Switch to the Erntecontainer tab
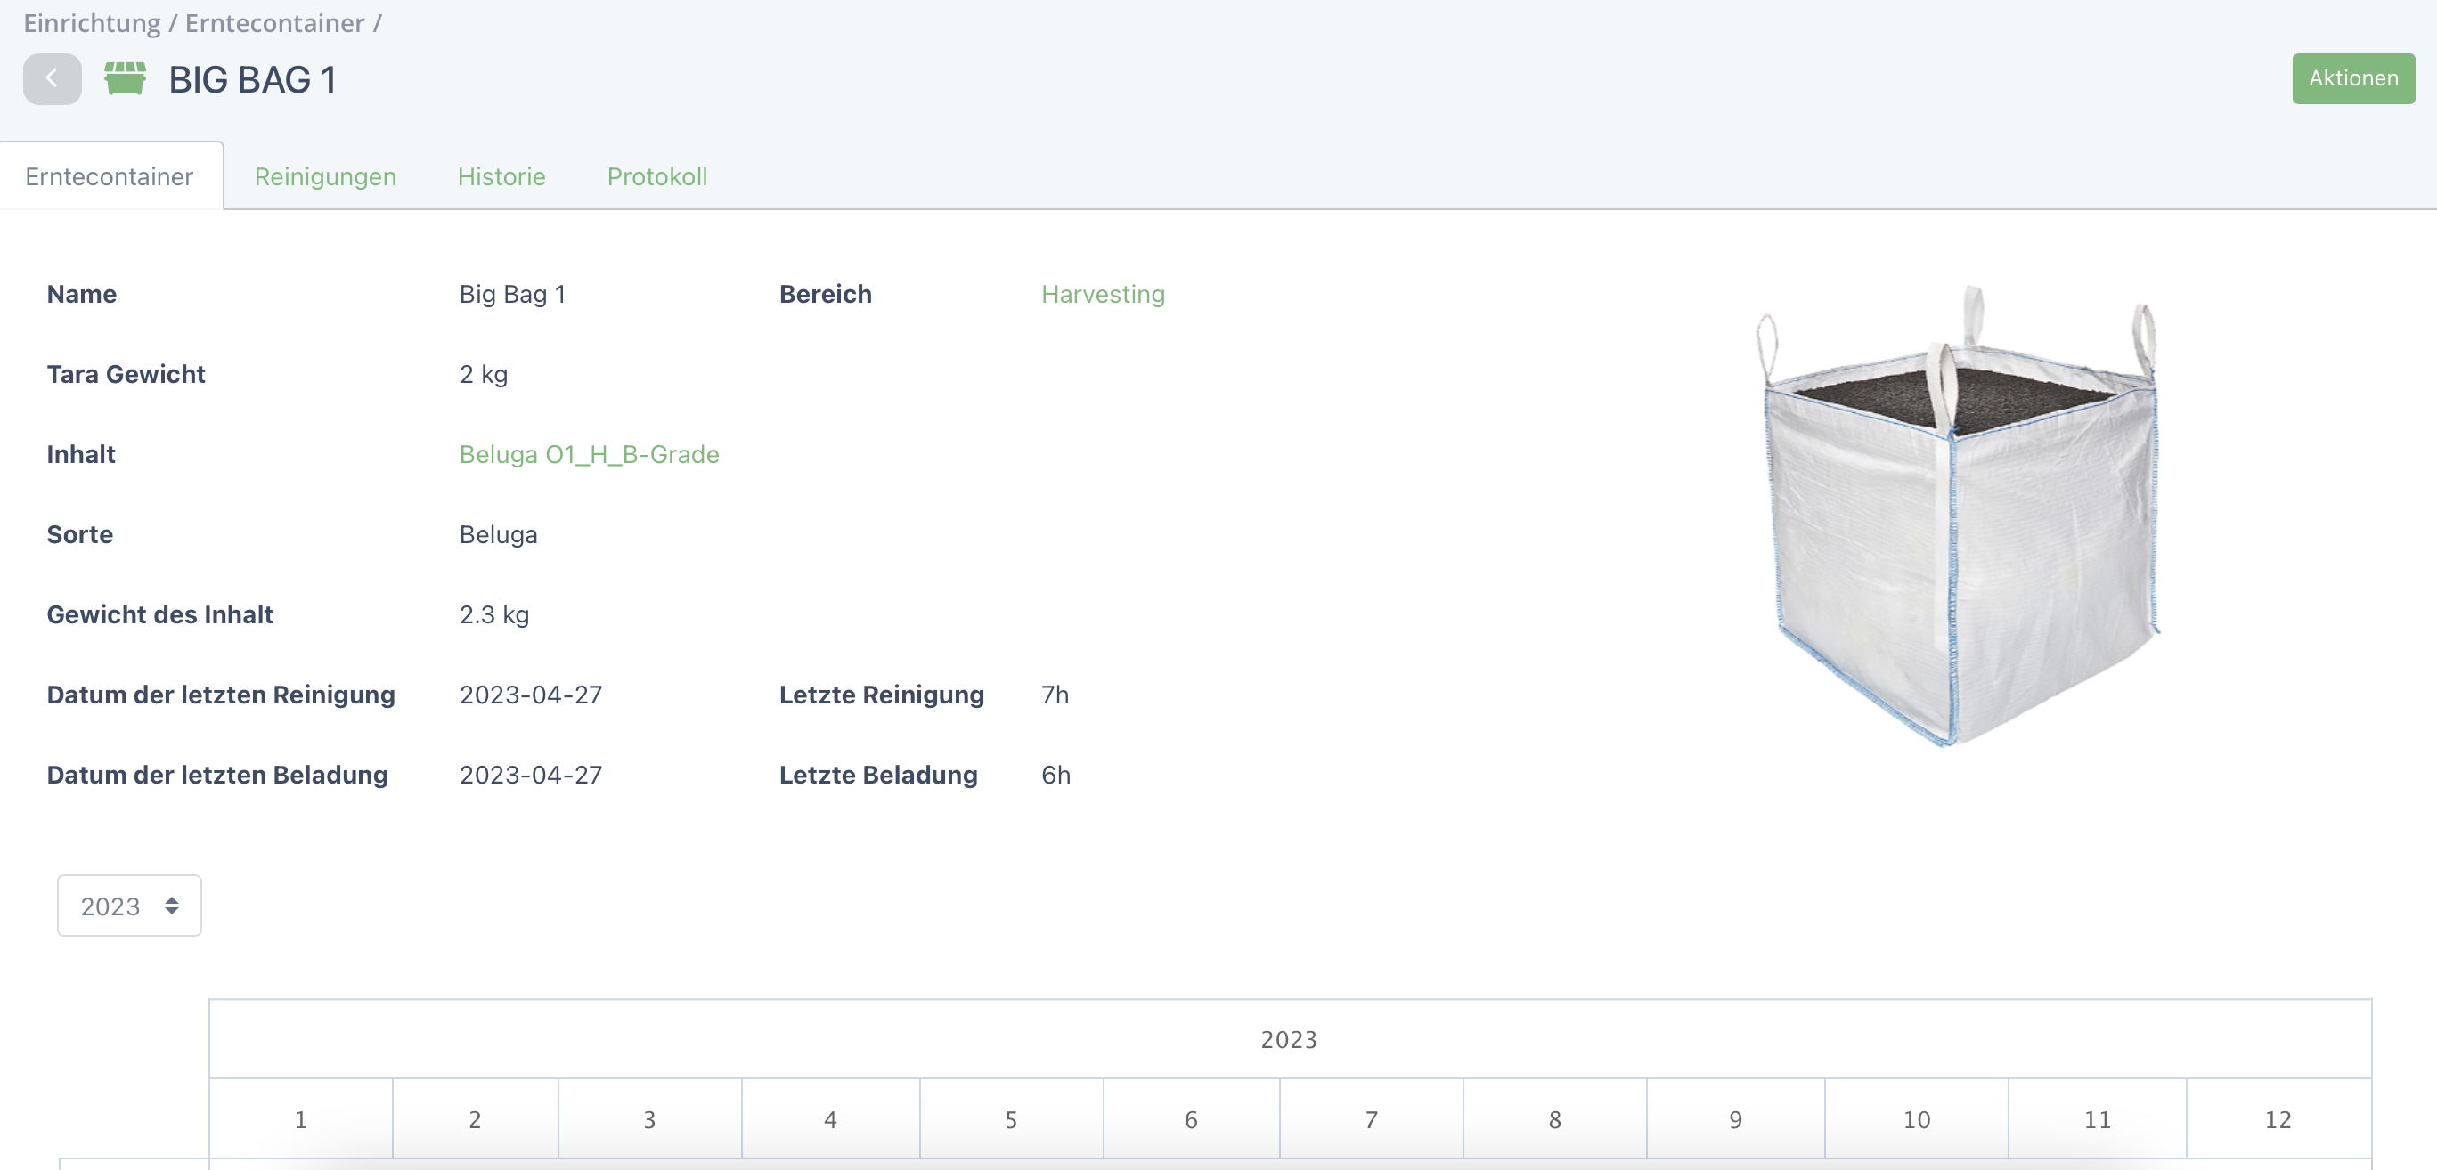The image size is (2437, 1170). point(110,177)
